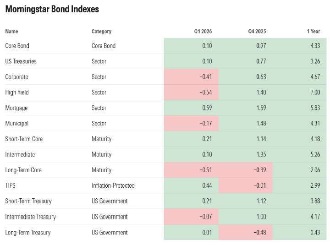Click the High Yield index name
The width and height of the screenshot is (330, 245).
tap(17, 93)
